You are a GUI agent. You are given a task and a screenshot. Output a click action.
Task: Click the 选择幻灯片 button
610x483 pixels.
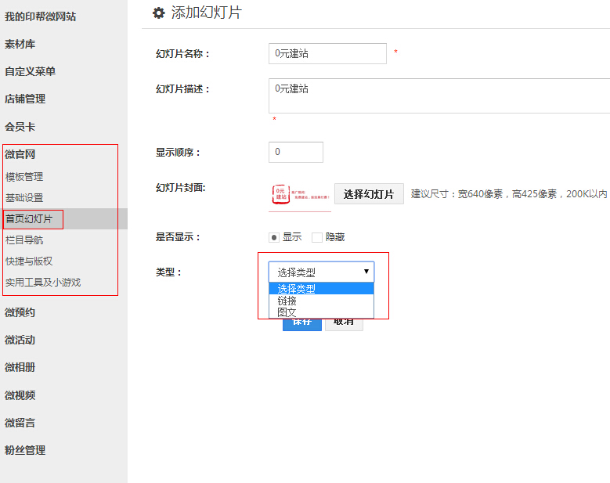(x=369, y=194)
